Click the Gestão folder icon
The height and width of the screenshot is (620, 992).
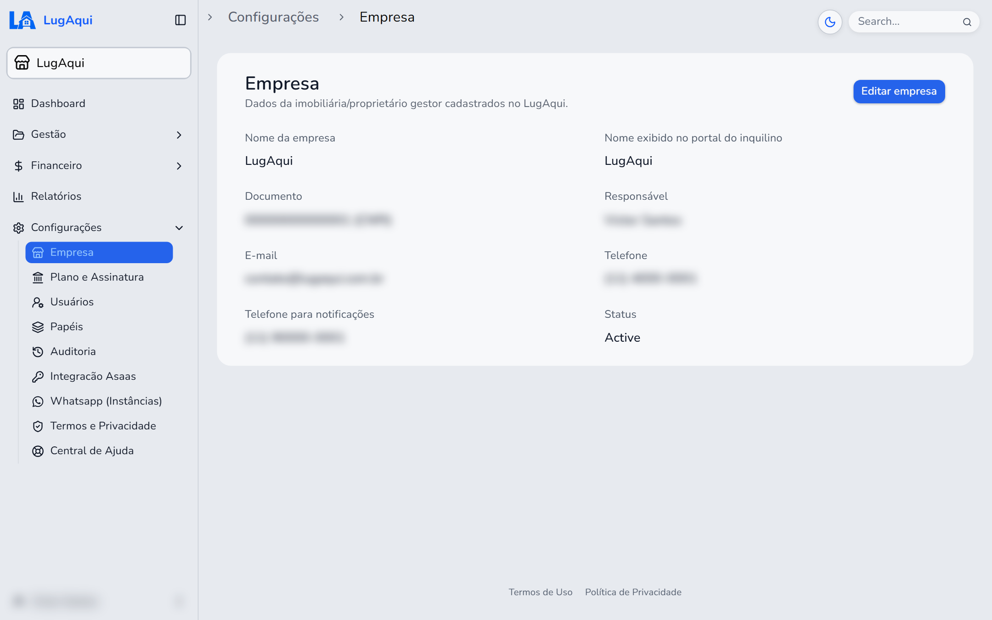[18, 135]
